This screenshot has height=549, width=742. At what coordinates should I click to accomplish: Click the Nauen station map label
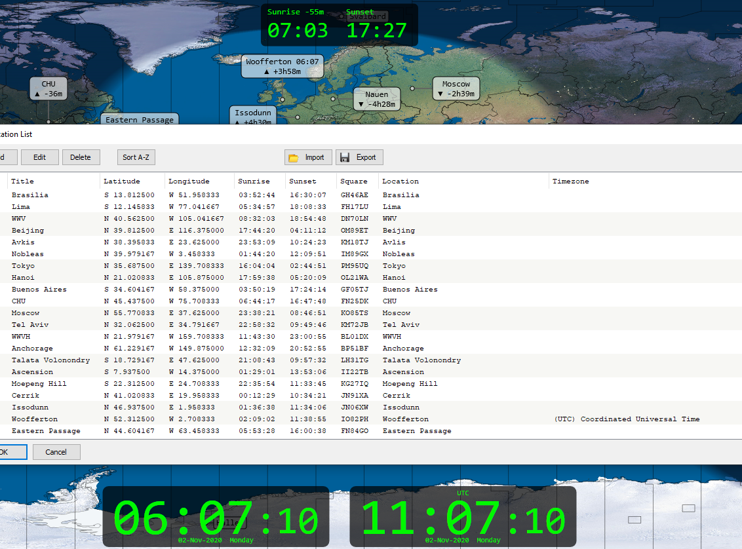point(377,99)
